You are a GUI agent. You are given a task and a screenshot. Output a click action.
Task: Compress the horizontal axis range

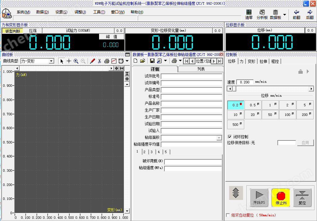(116, 69)
